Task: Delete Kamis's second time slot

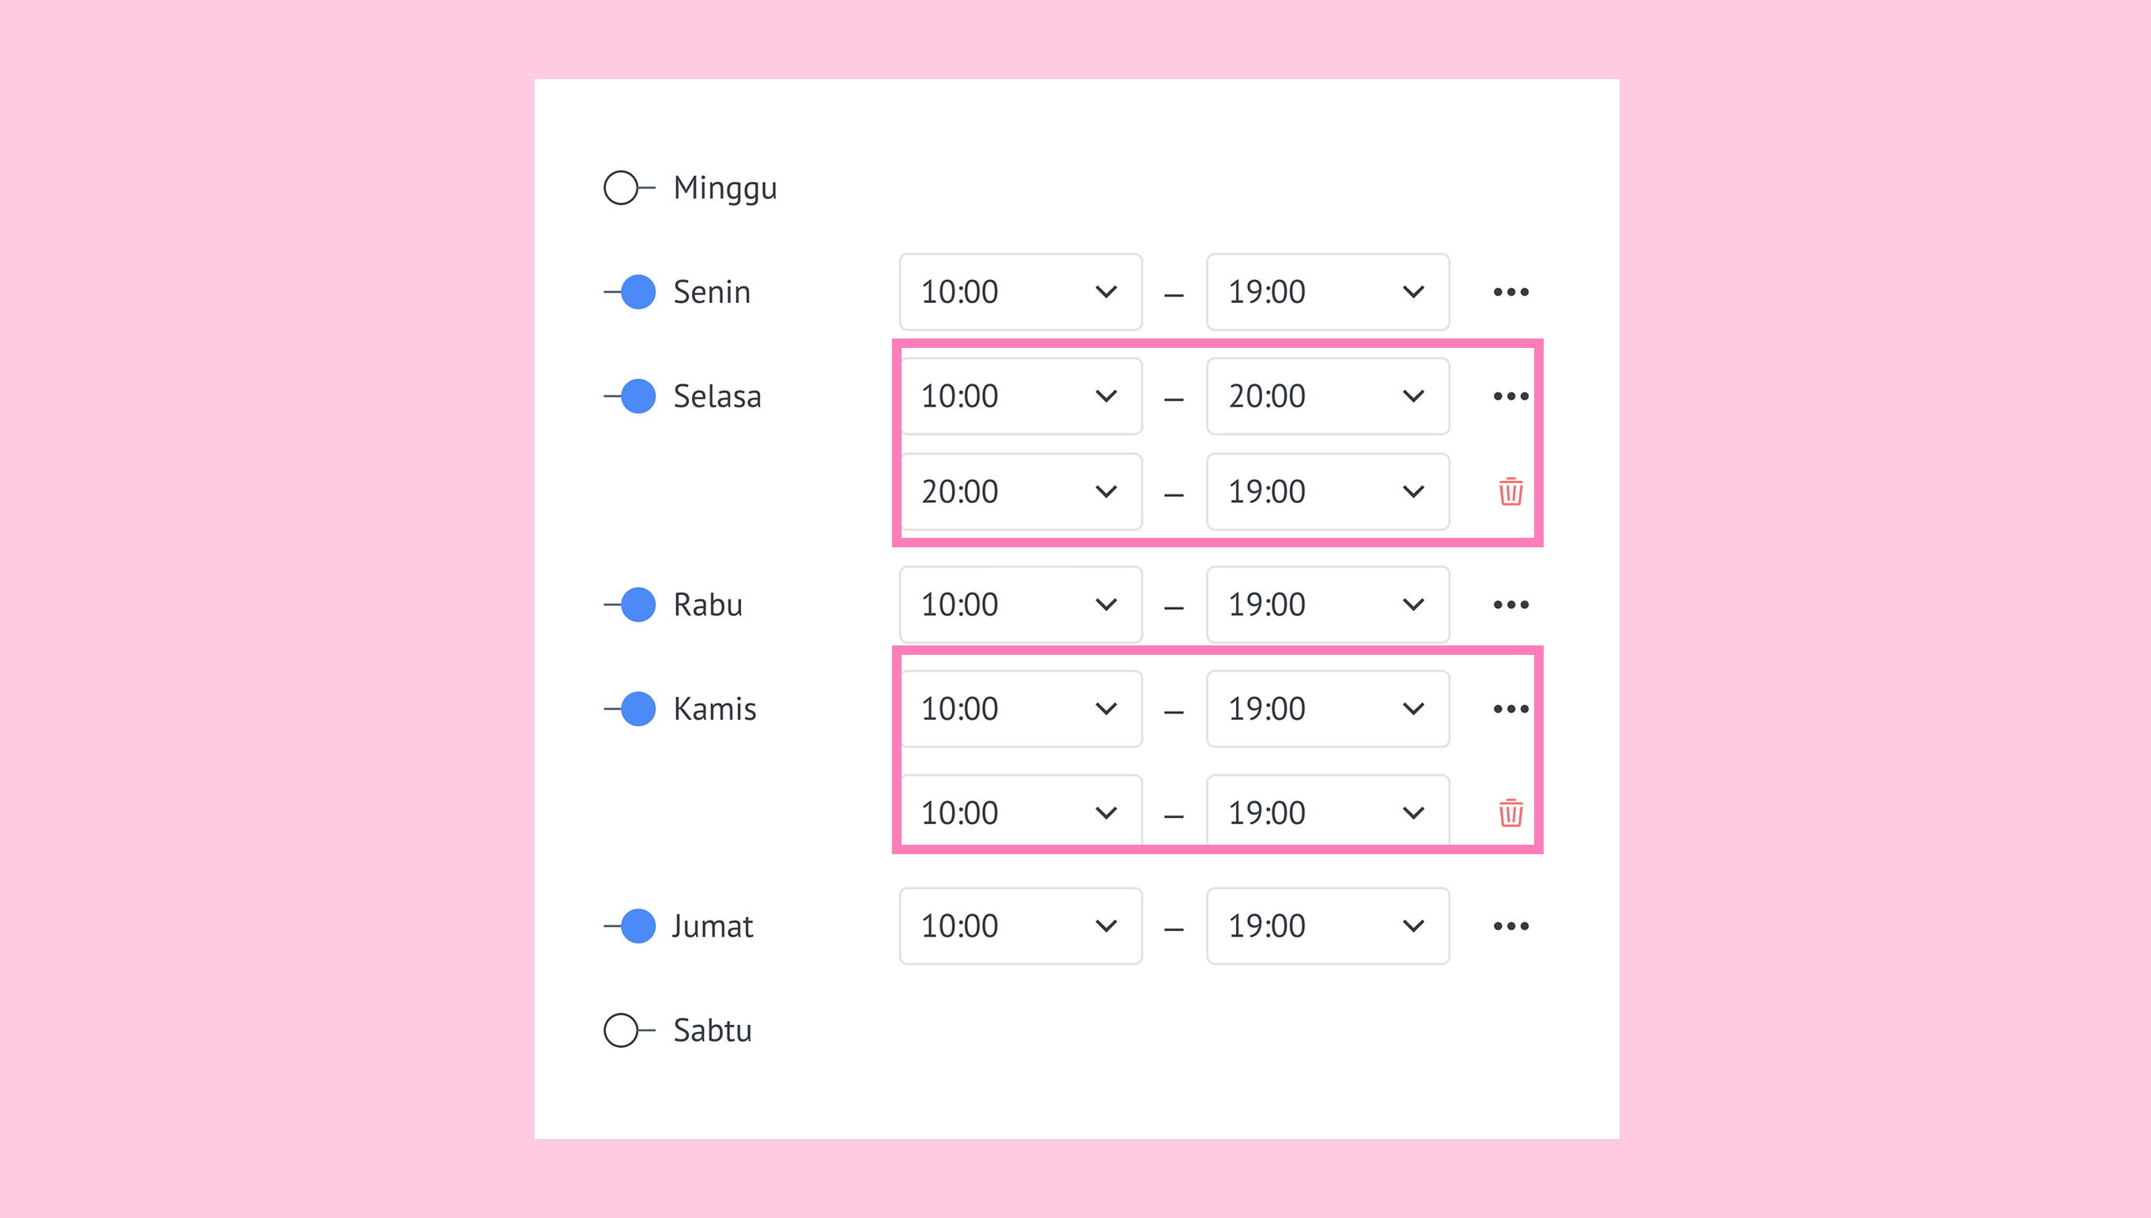Action: (x=1510, y=813)
